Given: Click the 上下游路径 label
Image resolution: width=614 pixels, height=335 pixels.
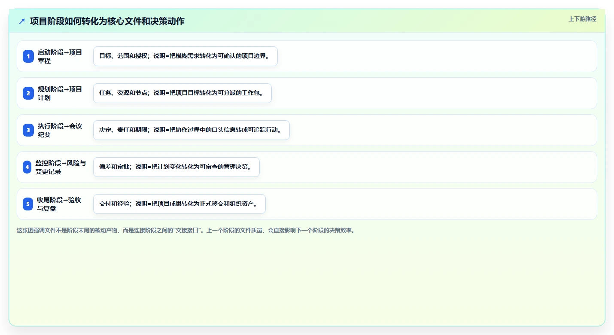Looking at the screenshot, I should (x=582, y=19).
